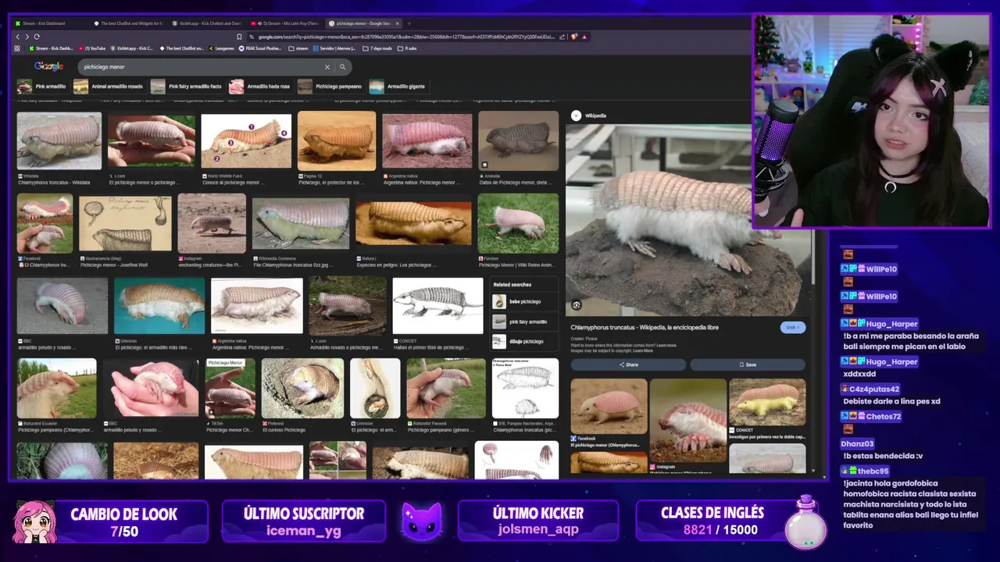1000x562 pixels.
Task: Select the Animal armadillo rosado chip
Action: point(109,87)
